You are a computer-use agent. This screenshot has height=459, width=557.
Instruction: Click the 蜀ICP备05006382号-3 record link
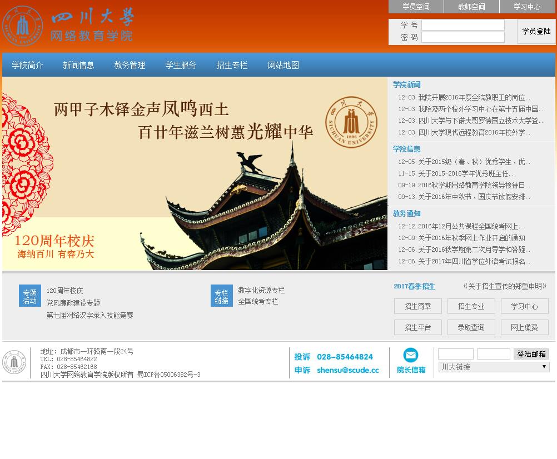(169, 375)
